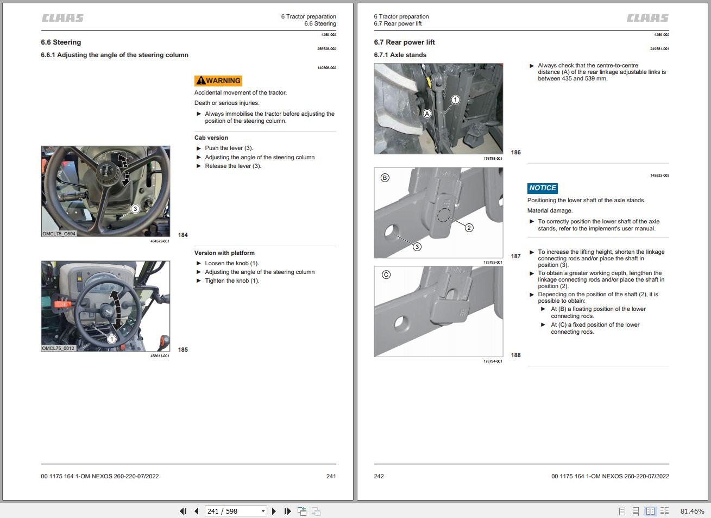Go to the first page of the document
Screen dimensions: 711x518
[183, 511]
